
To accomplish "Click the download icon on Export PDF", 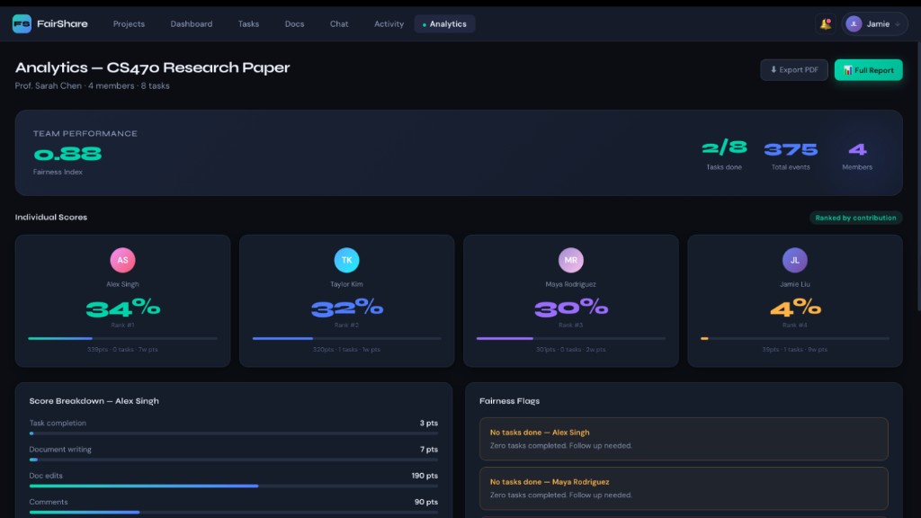I will (x=774, y=69).
